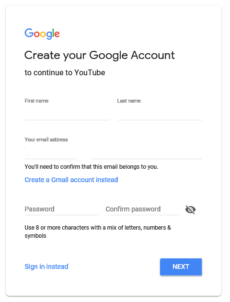The height and width of the screenshot is (302, 230).
Task: Click the Your email address label
Action: coord(46,139)
